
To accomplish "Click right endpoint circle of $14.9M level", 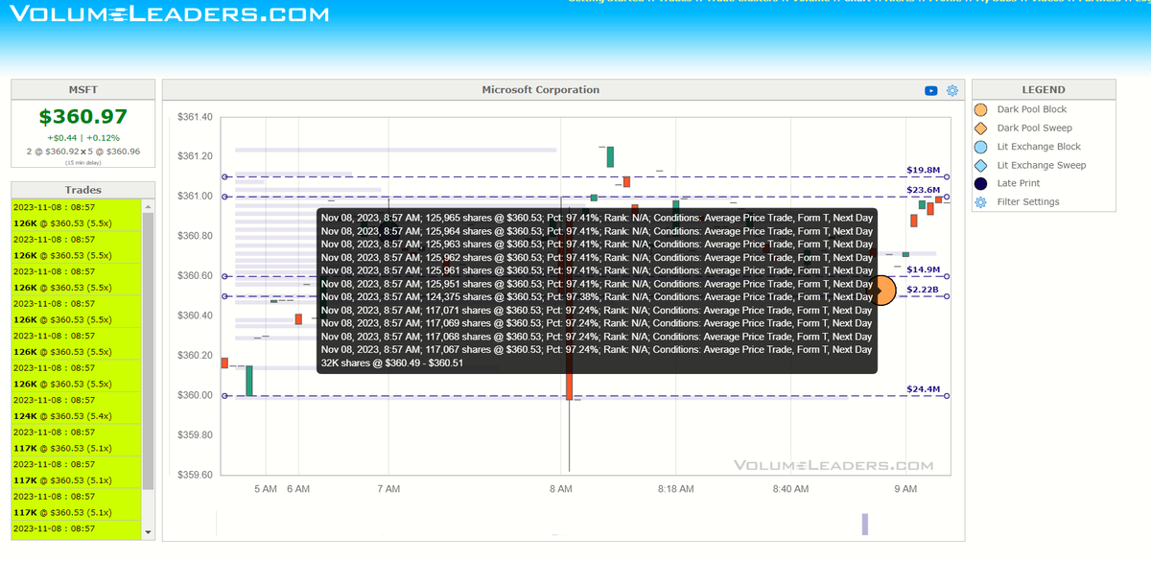I will coord(947,276).
